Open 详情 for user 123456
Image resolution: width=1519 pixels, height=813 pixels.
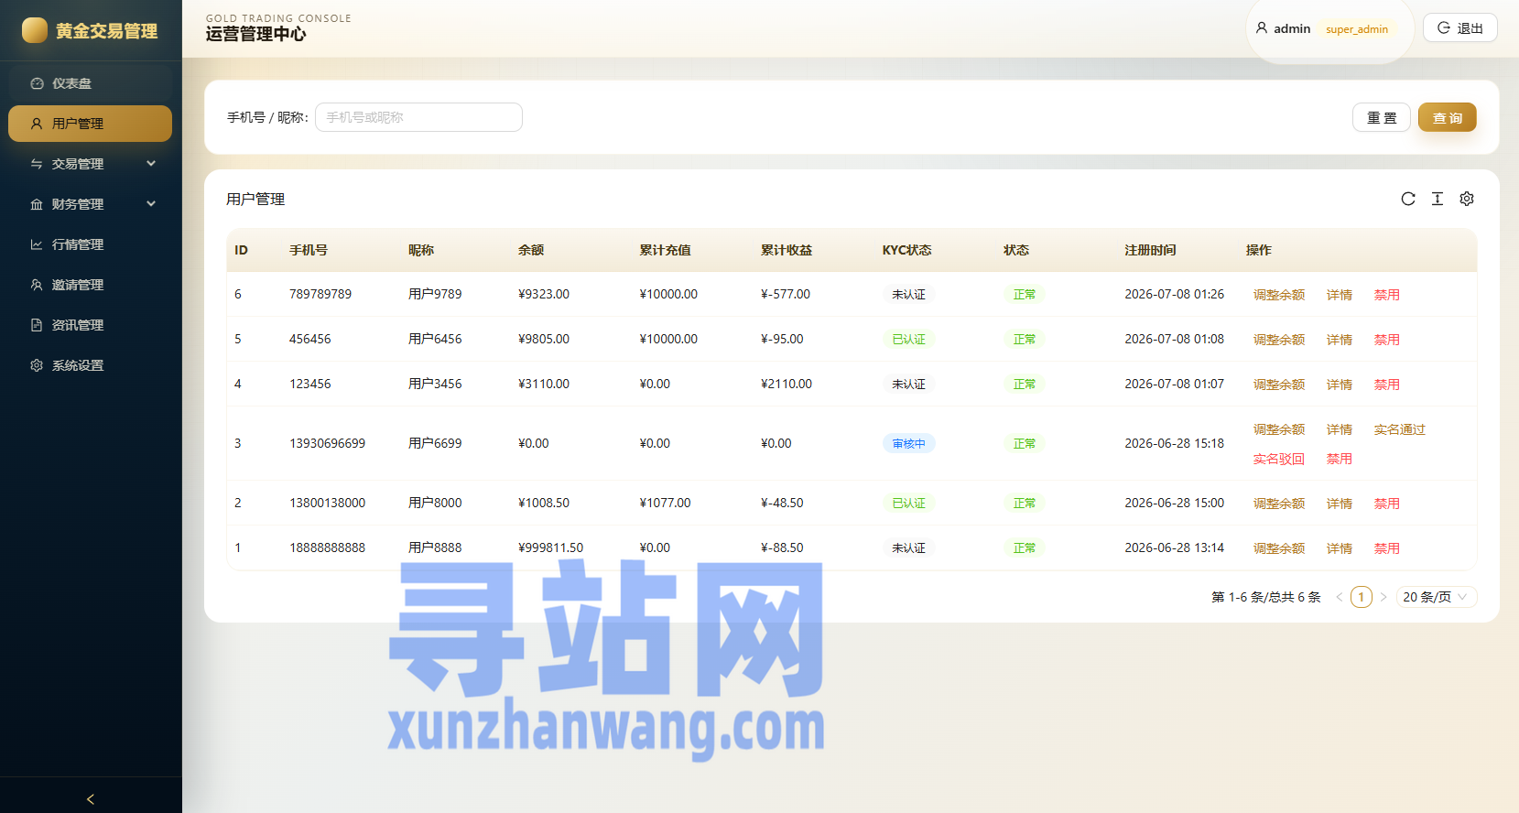click(x=1340, y=385)
